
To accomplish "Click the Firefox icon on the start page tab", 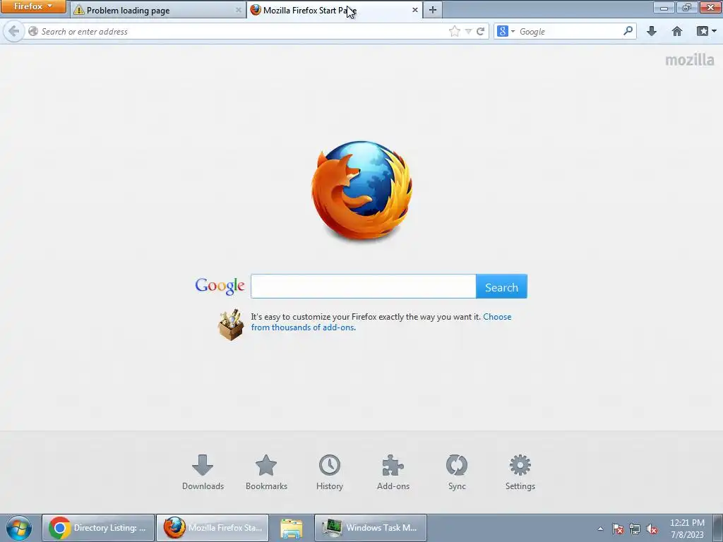I will click(256, 10).
